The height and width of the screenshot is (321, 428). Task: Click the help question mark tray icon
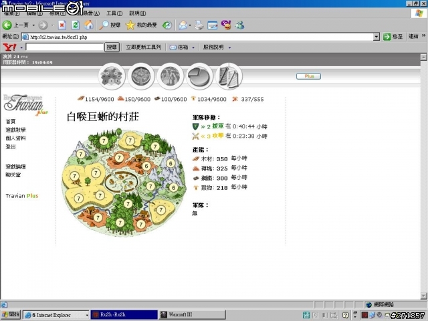[x=345, y=315]
